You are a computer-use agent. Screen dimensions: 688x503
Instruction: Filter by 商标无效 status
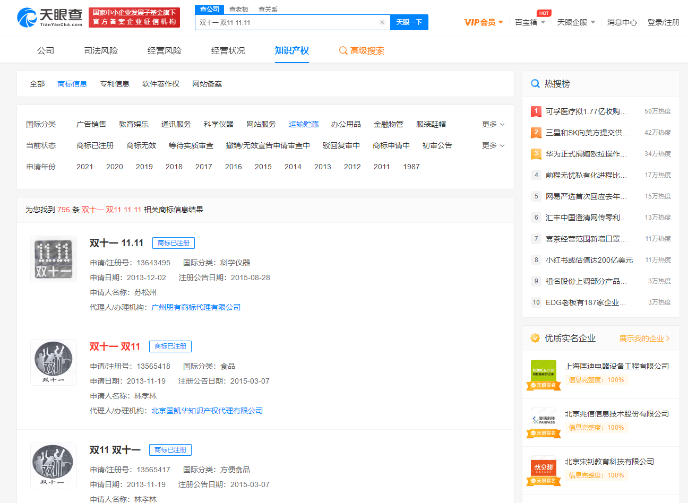pos(141,145)
